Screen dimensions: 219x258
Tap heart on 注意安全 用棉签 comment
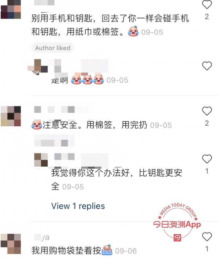[x=207, y=111]
